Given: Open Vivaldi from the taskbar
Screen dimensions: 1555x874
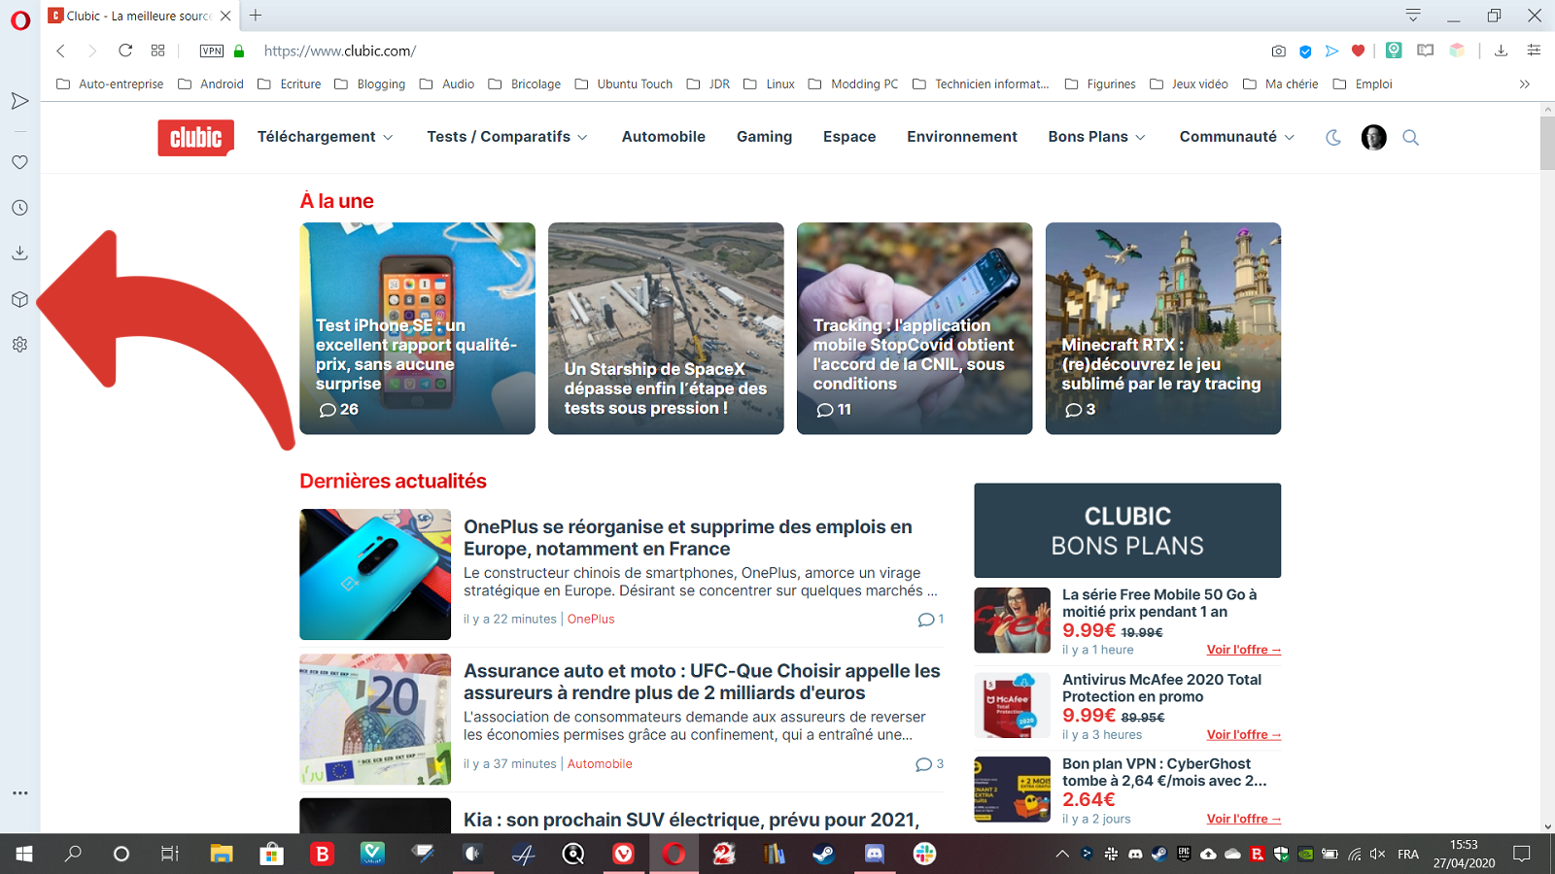Looking at the screenshot, I should click(623, 854).
